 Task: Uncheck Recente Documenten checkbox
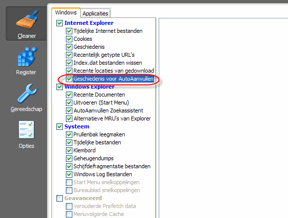click(x=69, y=95)
